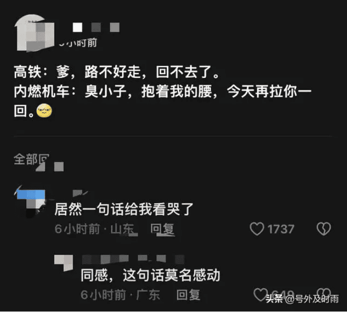Open the original commenter's pixelated avatar

34,33
